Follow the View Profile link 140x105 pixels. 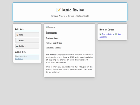point(19,59)
